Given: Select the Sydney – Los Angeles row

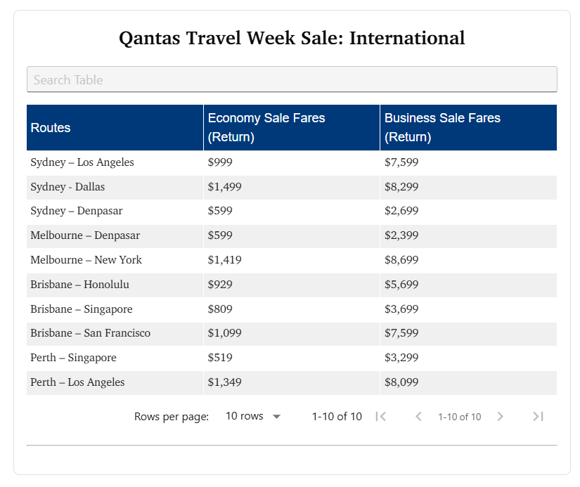Looking at the screenshot, I should (x=82, y=162).
